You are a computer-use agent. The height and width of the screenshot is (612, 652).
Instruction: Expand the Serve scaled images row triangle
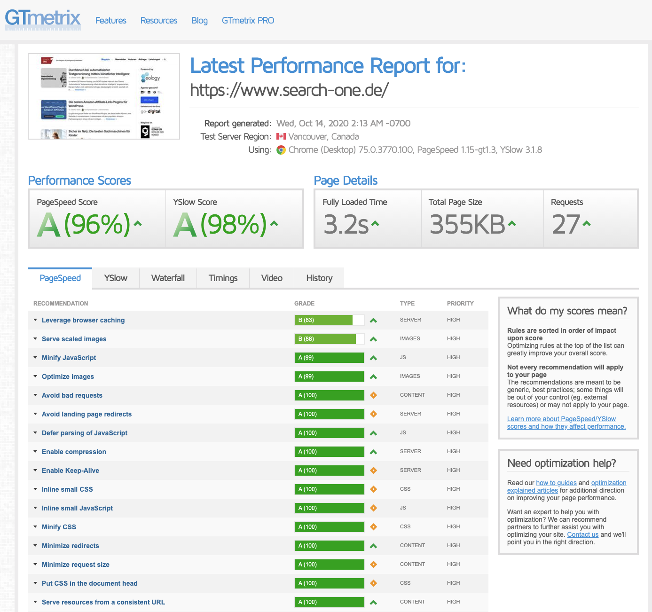[35, 338]
